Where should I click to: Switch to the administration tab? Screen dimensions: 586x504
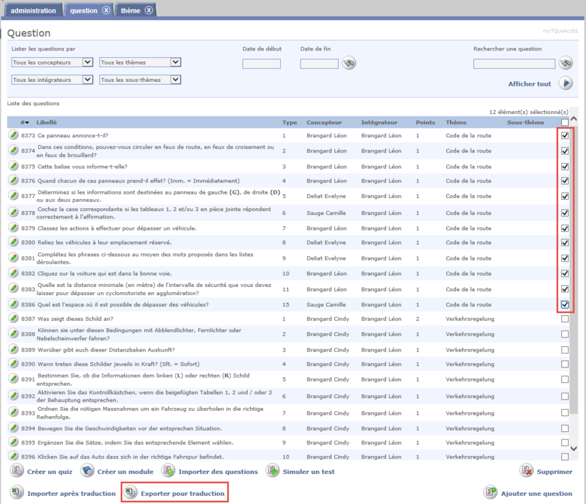pyautogui.click(x=33, y=11)
